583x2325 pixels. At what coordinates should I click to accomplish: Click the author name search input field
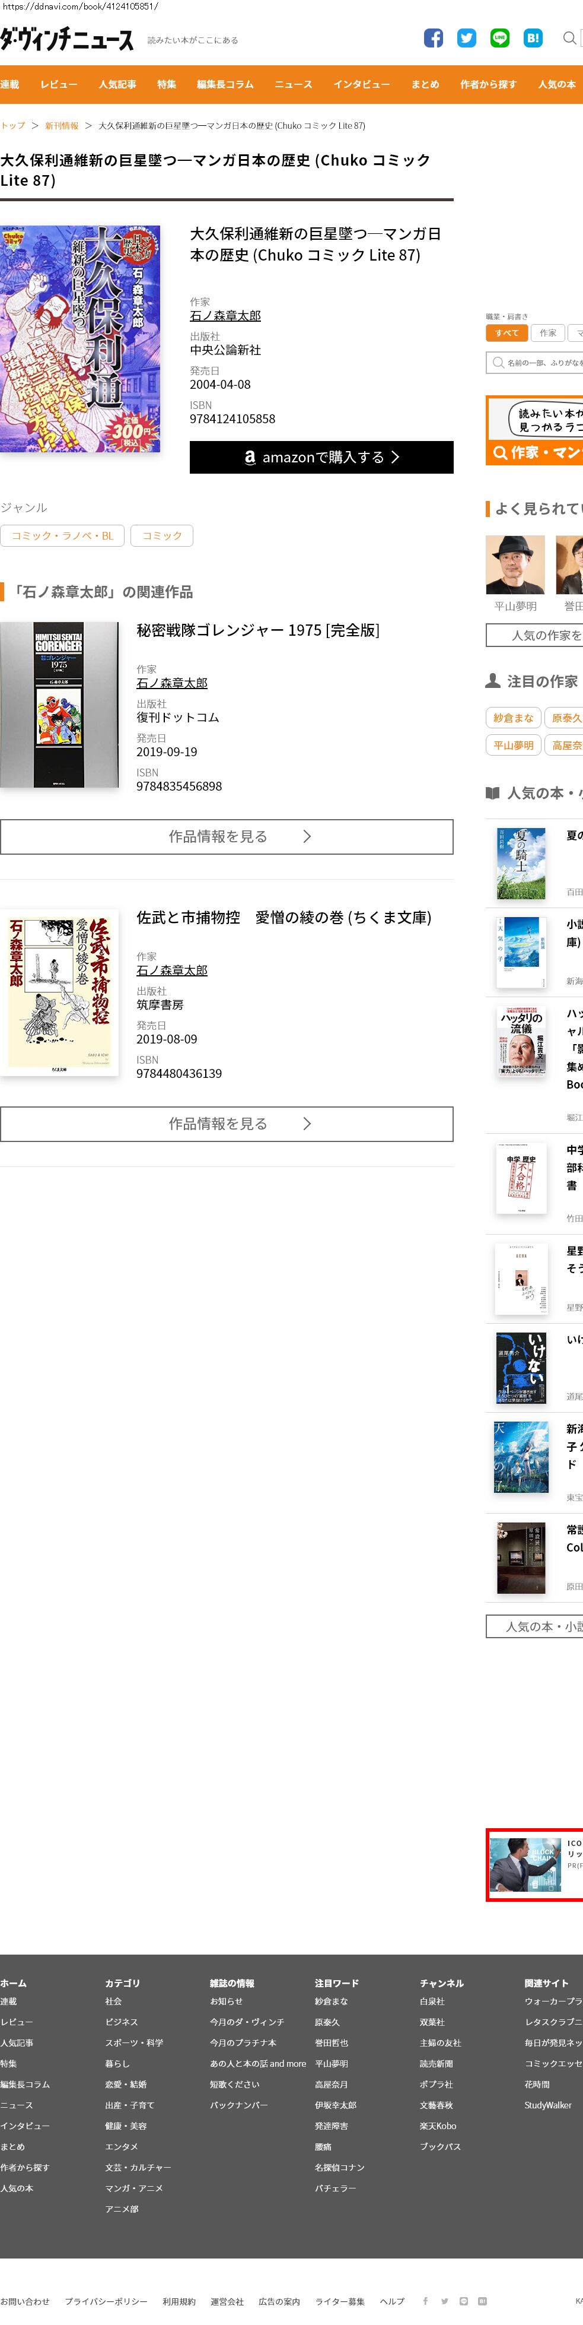[534, 363]
